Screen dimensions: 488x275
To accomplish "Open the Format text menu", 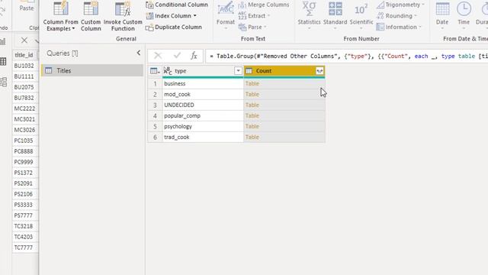I will [226, 16].
